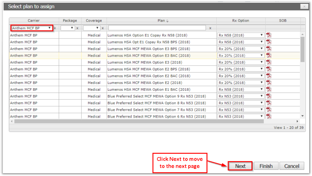This screenshot has height=176, width=312.
Task: Click the vertical scrollbar thumb
Action: coord(302,49)
